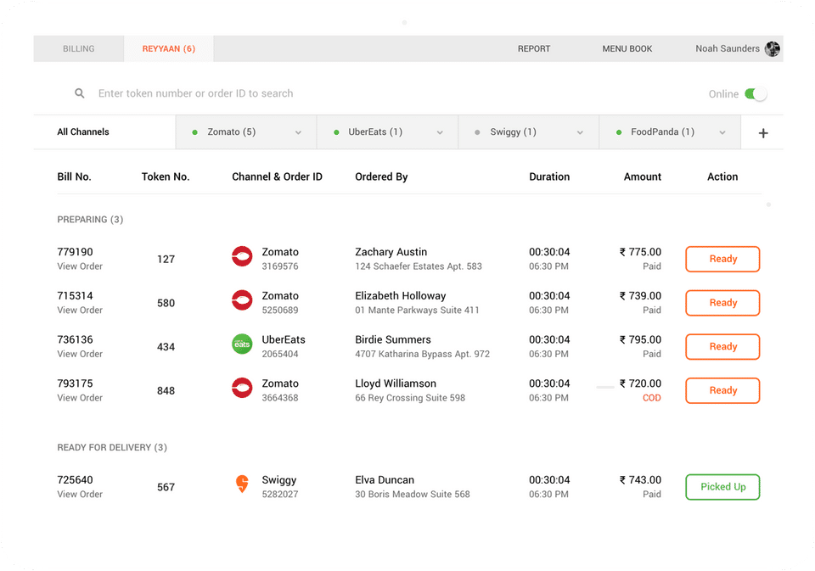Open Noah Saunders profile avatar

pyautogui.click(x=772, y=49)
